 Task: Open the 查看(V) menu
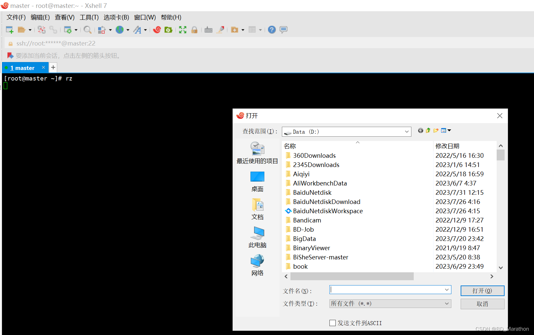[x=65, y=17]
